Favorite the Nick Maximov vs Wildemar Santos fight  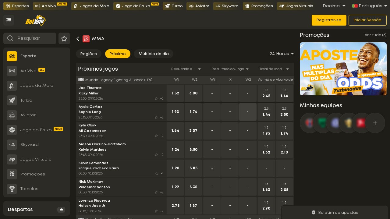point(156,192)
